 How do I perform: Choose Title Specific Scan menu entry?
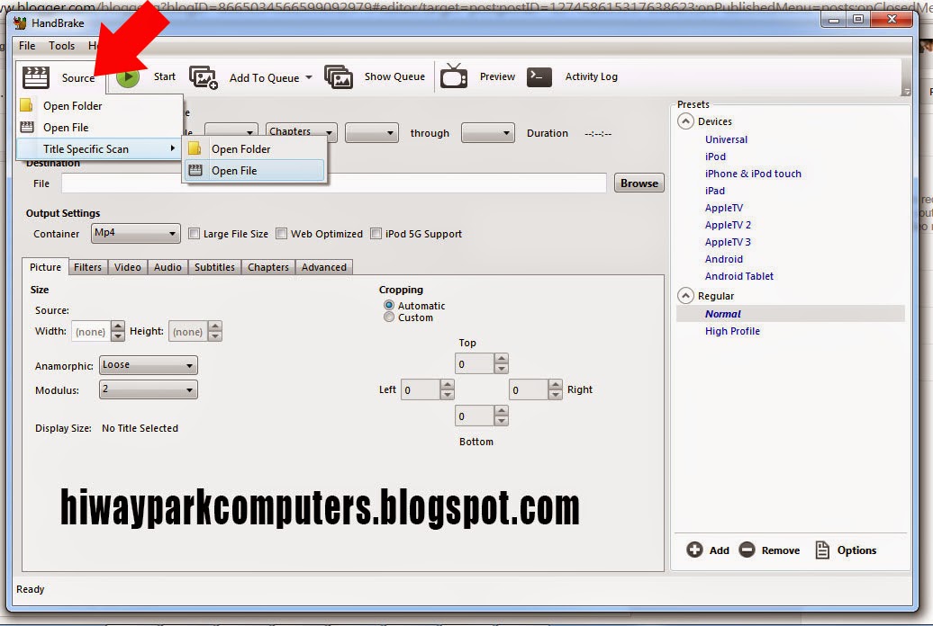[x=99, y=148]
